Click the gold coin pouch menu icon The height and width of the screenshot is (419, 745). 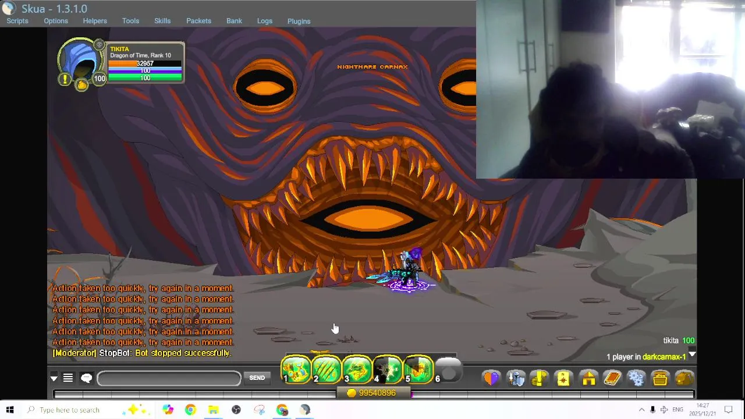[684, 378]
